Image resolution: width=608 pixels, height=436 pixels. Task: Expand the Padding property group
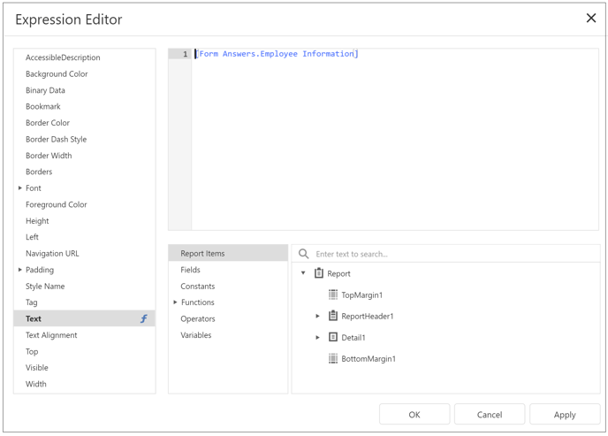19,270
